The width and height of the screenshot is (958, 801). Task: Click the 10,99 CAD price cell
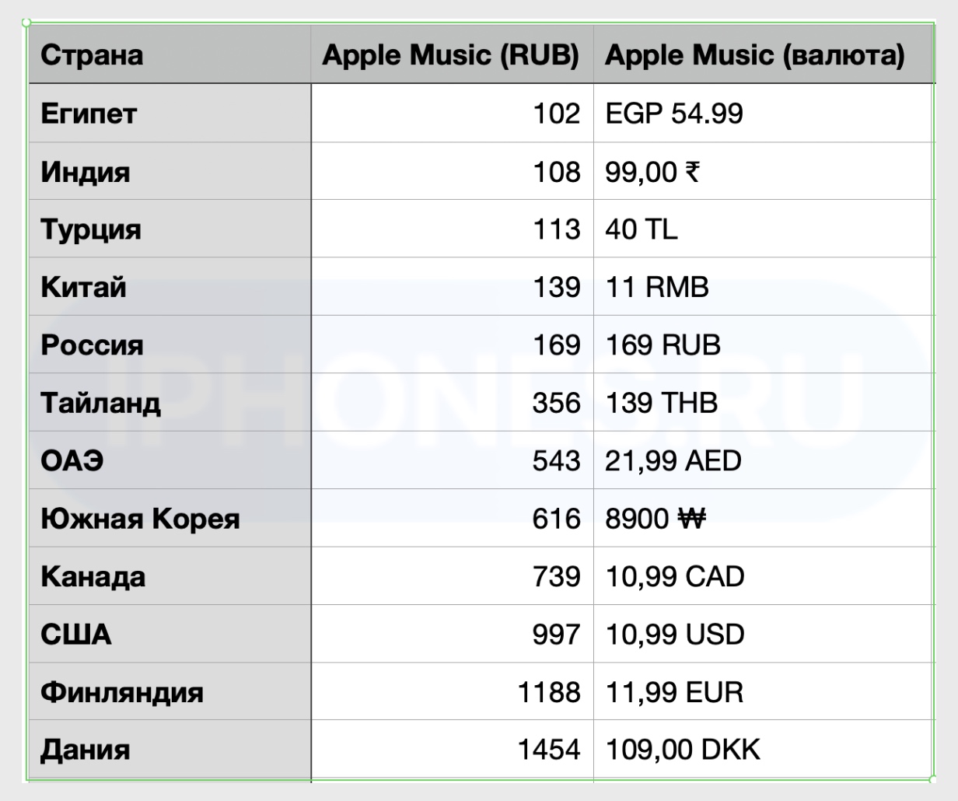(675, 577)
